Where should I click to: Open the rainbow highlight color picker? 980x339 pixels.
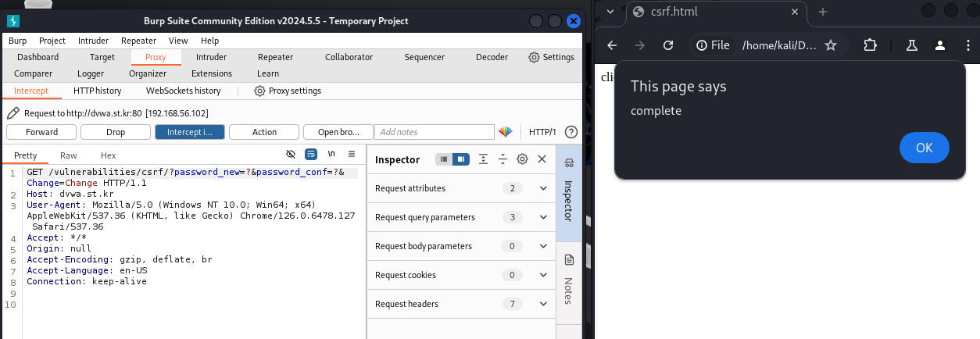[506, 132]
